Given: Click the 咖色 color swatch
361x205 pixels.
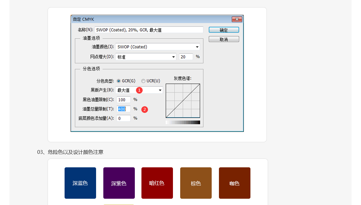Looking at the screenshot, I should 234,183.
